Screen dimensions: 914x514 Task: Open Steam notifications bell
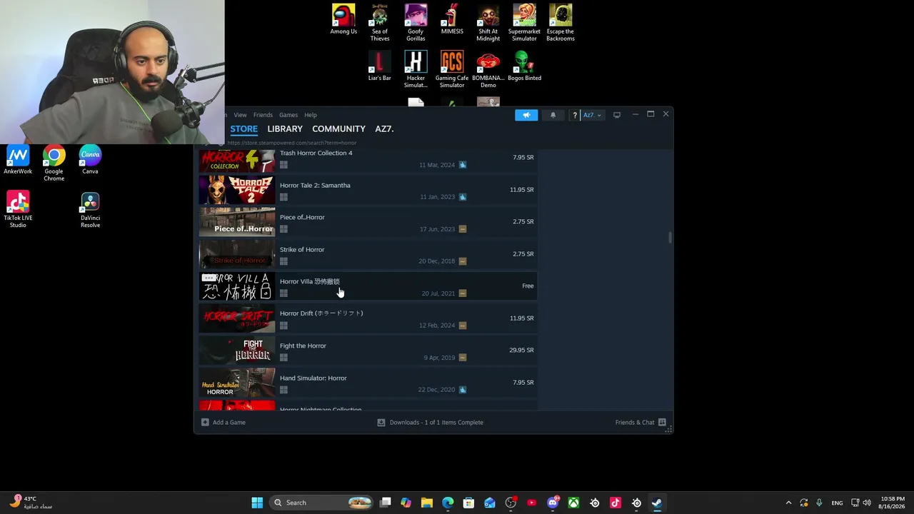click(553, 115)
